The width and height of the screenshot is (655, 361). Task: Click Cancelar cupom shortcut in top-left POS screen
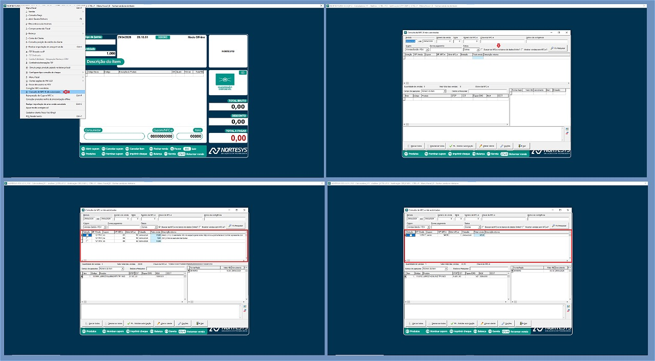click(x=113, y=149)
